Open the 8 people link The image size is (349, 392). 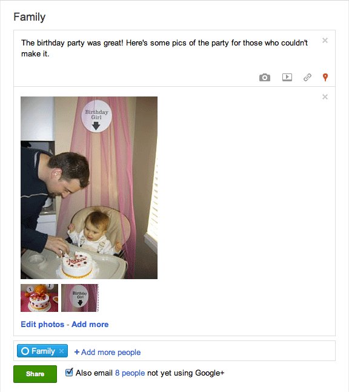point(130,373)
